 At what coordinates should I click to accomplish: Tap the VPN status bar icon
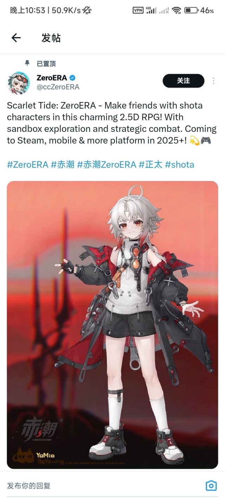click(138, 10)
